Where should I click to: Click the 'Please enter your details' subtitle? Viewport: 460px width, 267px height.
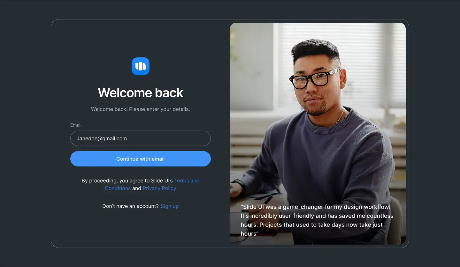coord(141,109)
